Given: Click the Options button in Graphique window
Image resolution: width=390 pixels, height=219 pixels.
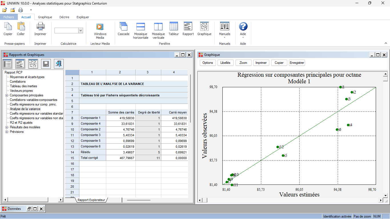Looking at the screenshot, I should pos(208,63).
